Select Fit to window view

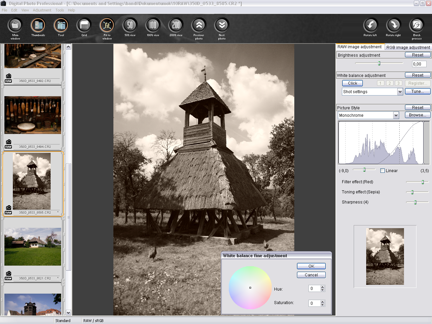point(107,25)
